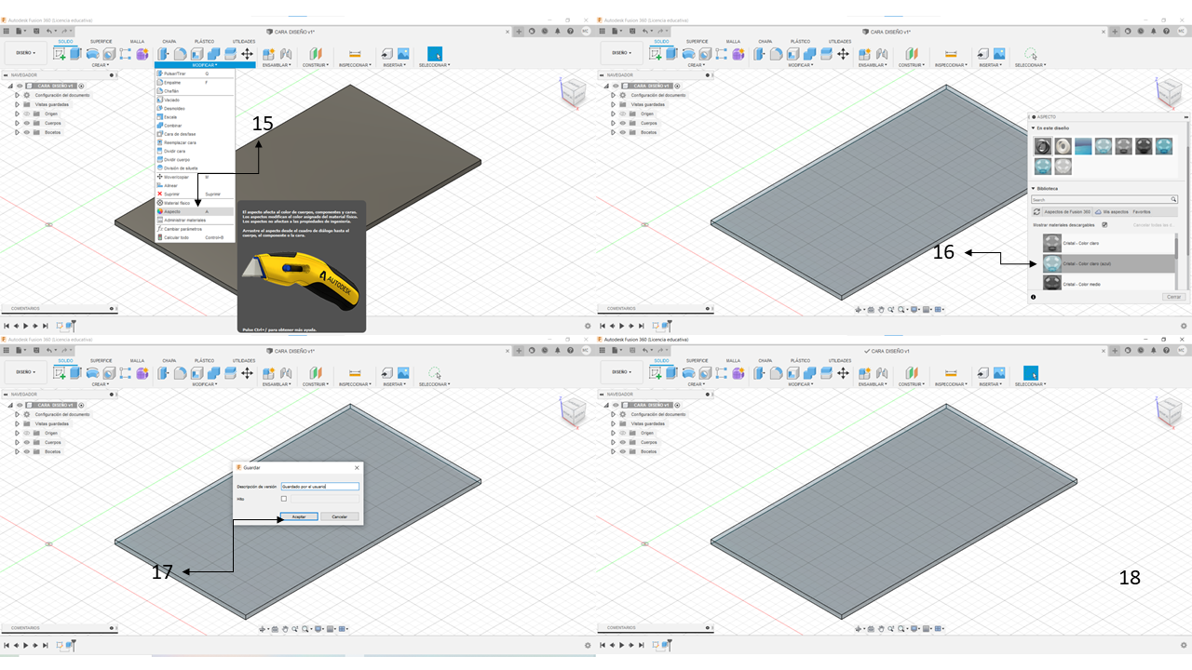1192x670 pixels.
Task: Click refresh icon in Aspecto library panel
Action: click(1036, 212)
